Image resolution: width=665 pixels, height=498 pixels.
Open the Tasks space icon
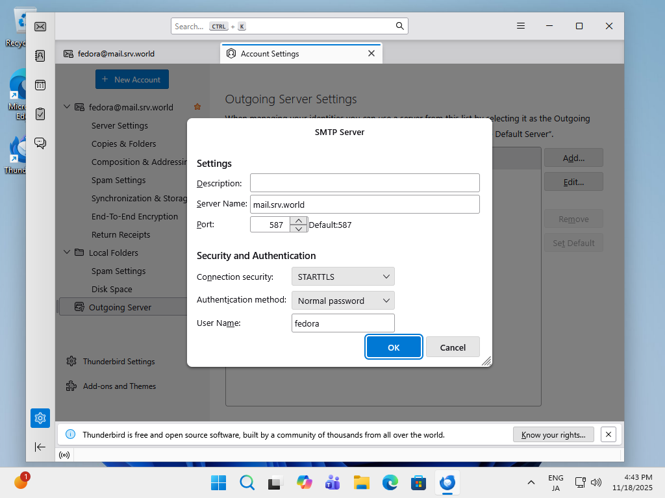tap(40, 114)
